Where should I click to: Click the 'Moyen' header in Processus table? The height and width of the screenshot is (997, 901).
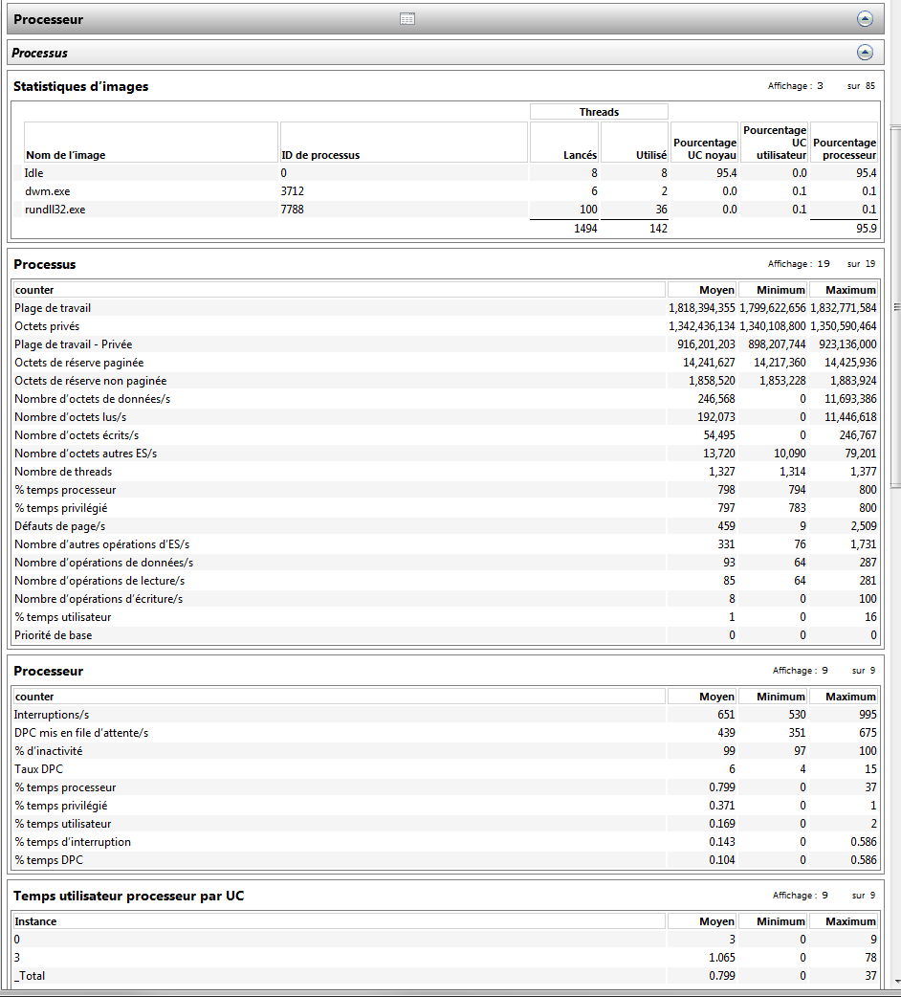point(701,290)
